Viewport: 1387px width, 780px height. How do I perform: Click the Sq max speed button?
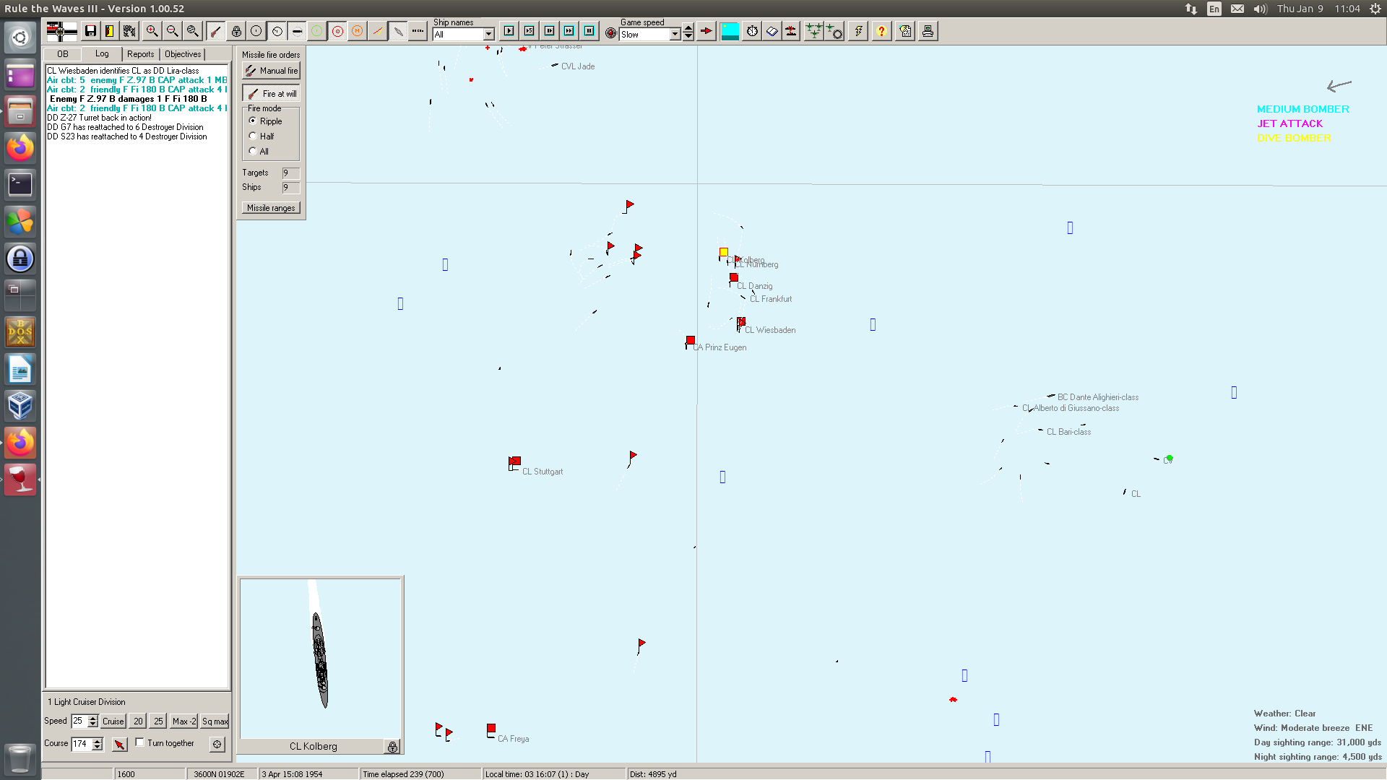(215, 721)
